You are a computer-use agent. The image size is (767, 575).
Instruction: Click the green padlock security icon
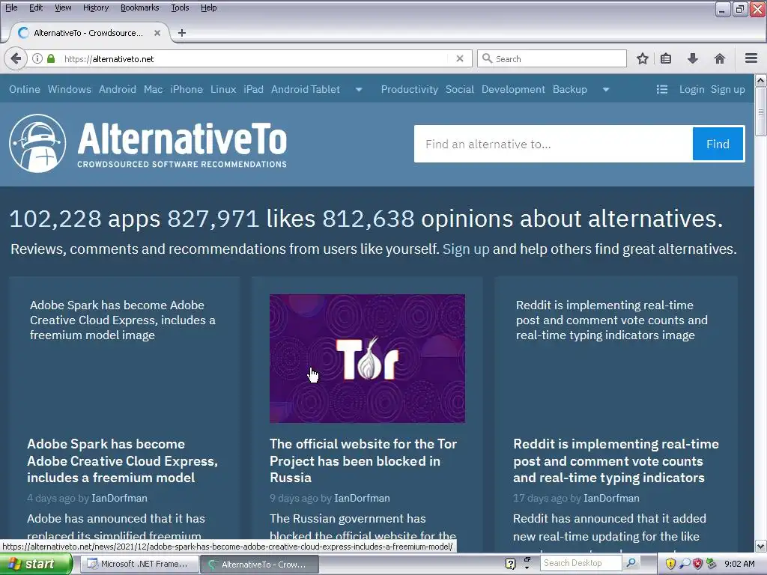pyautogui.click(x=51, y=58)
